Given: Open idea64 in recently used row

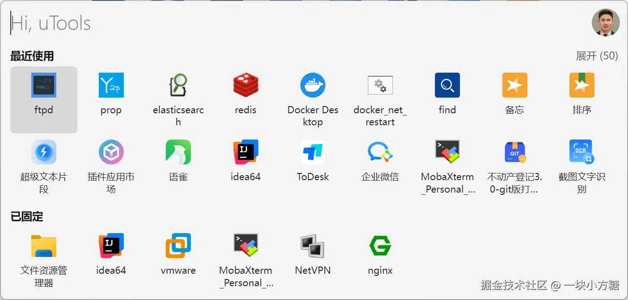Looking at the screenshot, I should [245, 152].
